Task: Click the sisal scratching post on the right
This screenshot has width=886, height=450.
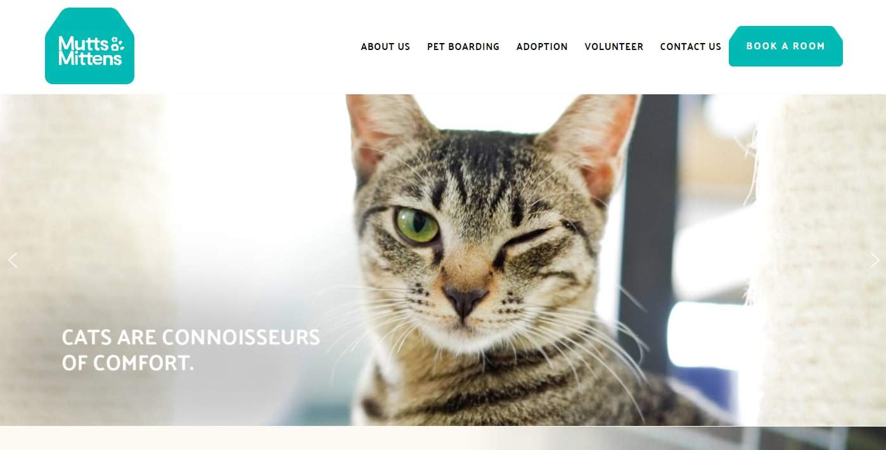Action: coord(818,259)
